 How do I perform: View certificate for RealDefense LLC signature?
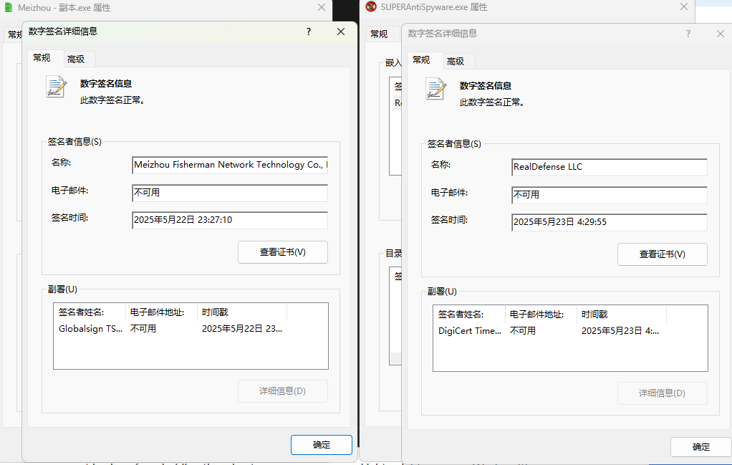pyautogui.click(x=663, y=254)
